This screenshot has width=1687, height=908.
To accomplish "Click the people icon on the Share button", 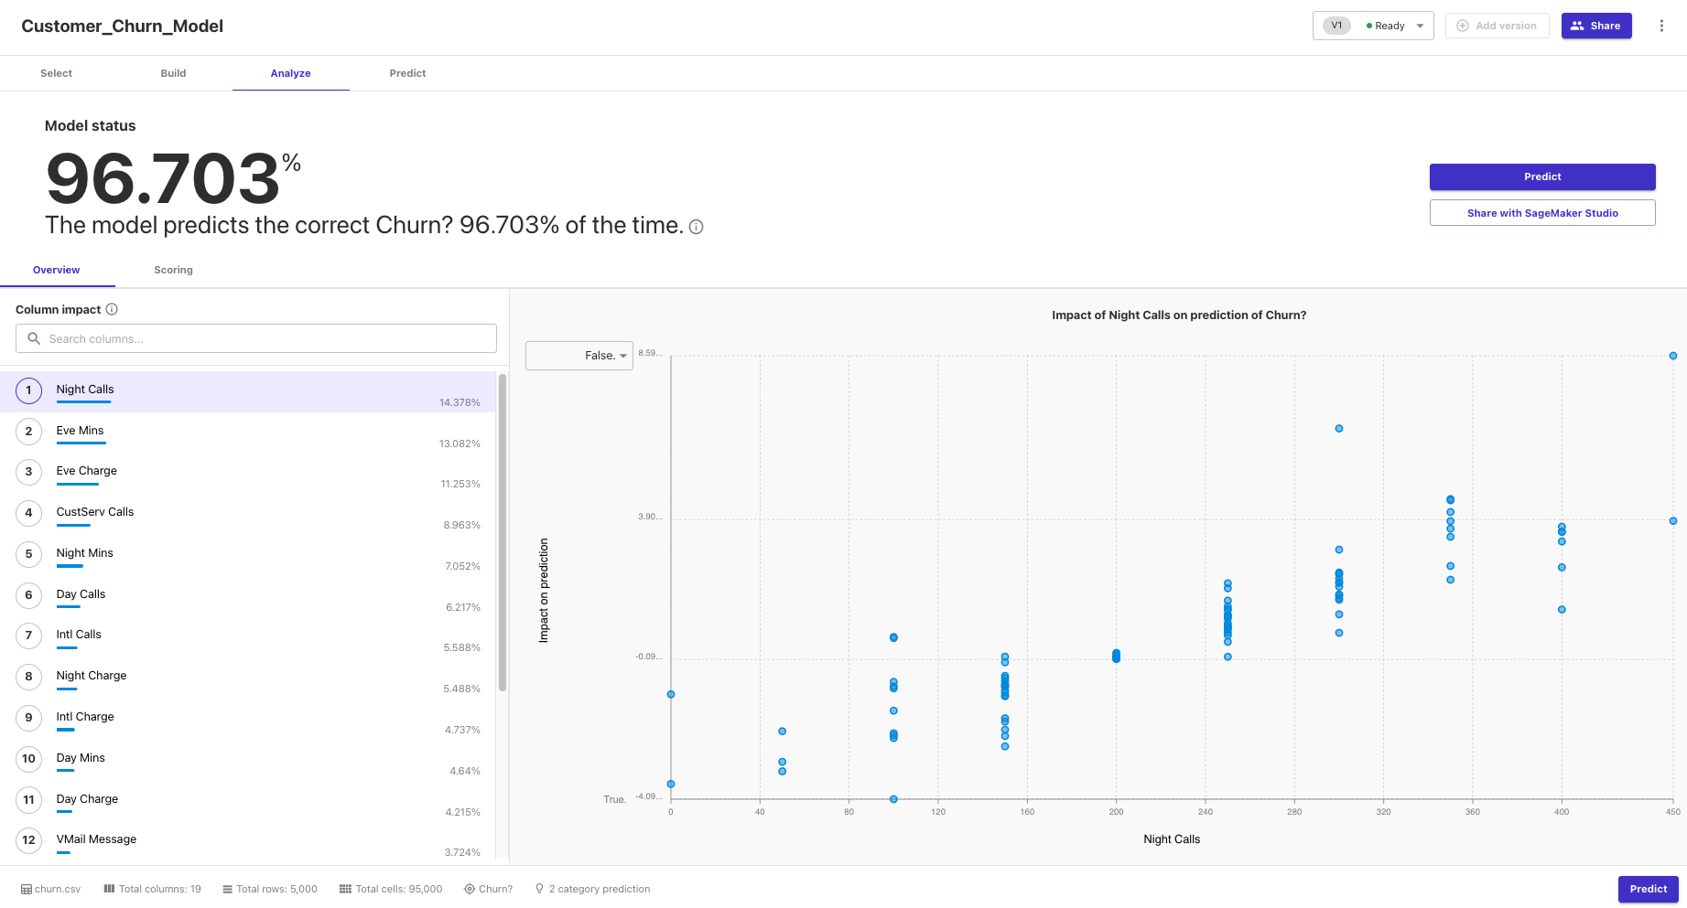I will (x=1579, y=25).
